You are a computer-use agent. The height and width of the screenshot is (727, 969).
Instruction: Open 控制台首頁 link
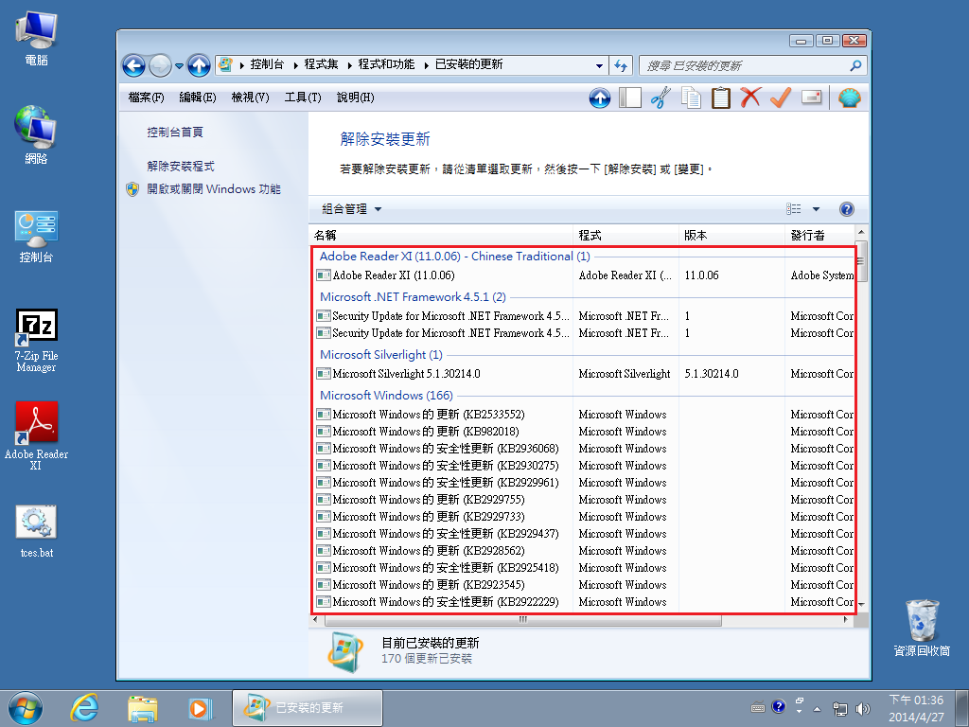tap(175, 132)
